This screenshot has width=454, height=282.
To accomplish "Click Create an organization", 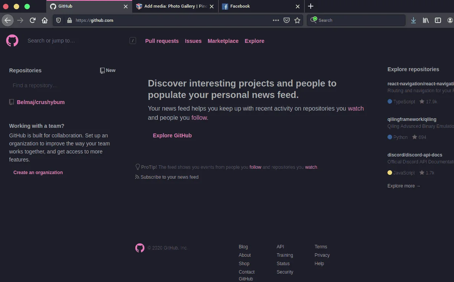I will [x=38, y=173].
